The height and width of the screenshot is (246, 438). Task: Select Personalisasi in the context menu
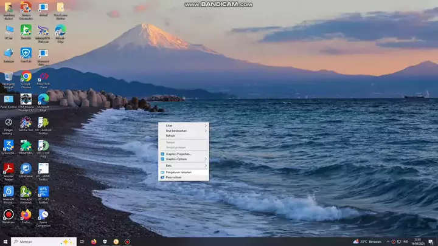pos(173,177)
